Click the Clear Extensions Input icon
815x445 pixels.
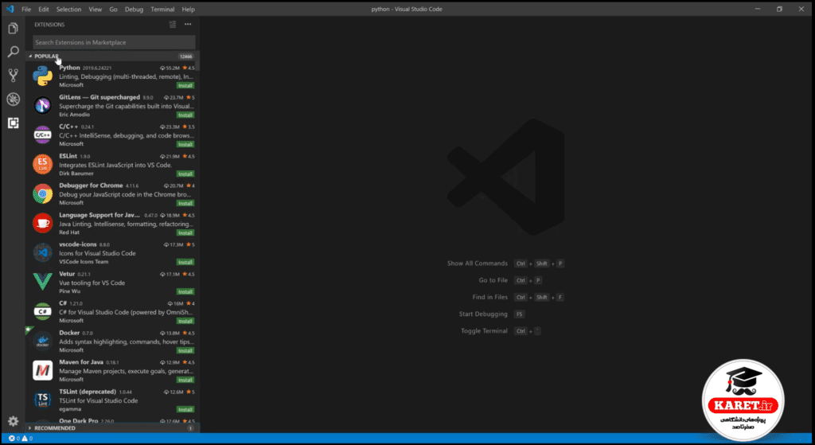[173, 25]
